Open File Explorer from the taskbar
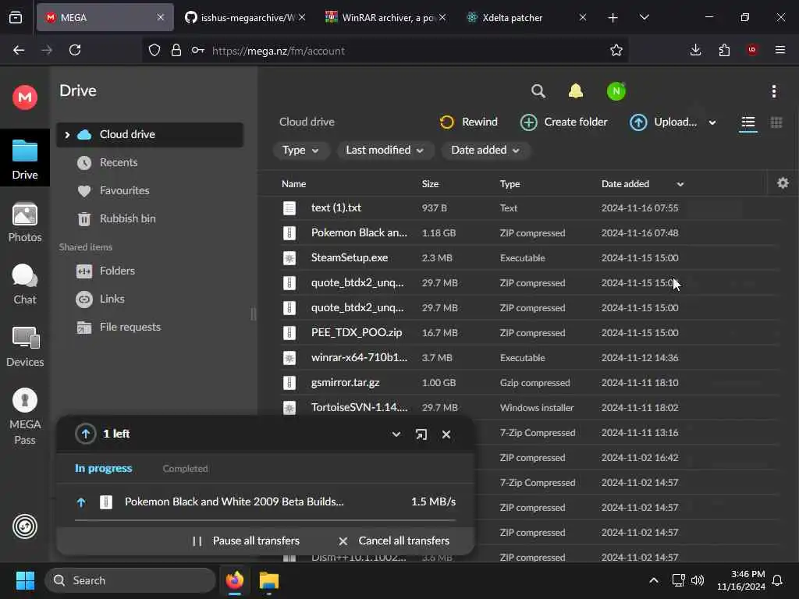The height and width of the screenshot is (599, 799). [269, 580]
